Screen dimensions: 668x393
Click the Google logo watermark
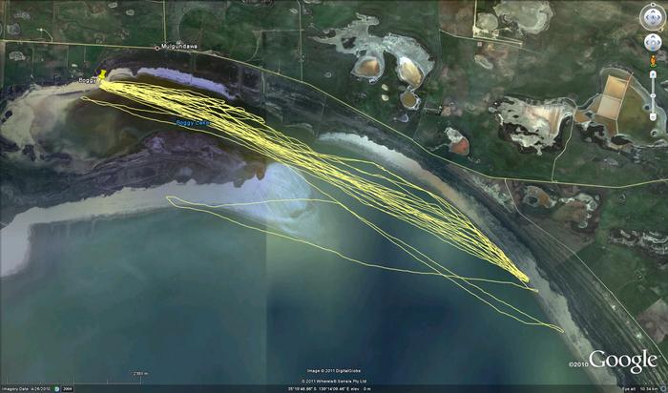tap(622, 361)
